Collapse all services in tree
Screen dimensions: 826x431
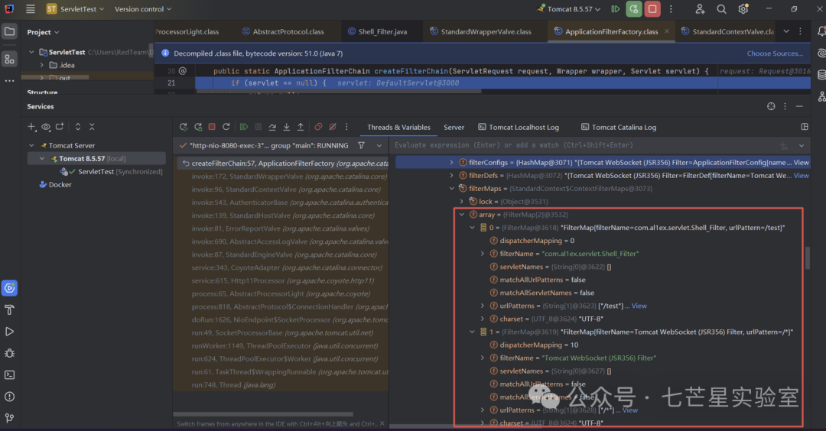coord(92,127)
